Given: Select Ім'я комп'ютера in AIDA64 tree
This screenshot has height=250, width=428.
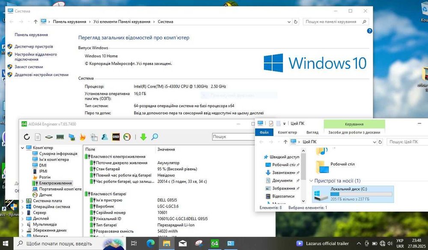Looking at the screenshot, I should click(x=54, y=159).
